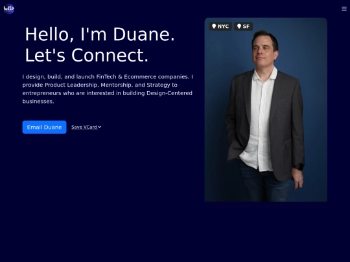Expand the chevron beside Save VCard
This screenshot has width=350, height=262.
click(100, 127)
